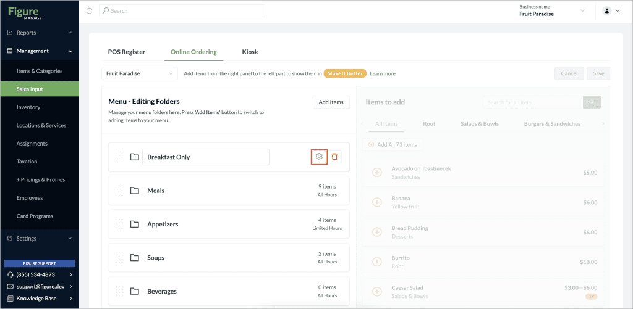Screen dimensions: 633x309
Task: Open the Fruit Paradise location dropdown
Action: pyautogui.click(x=139, y=74)
